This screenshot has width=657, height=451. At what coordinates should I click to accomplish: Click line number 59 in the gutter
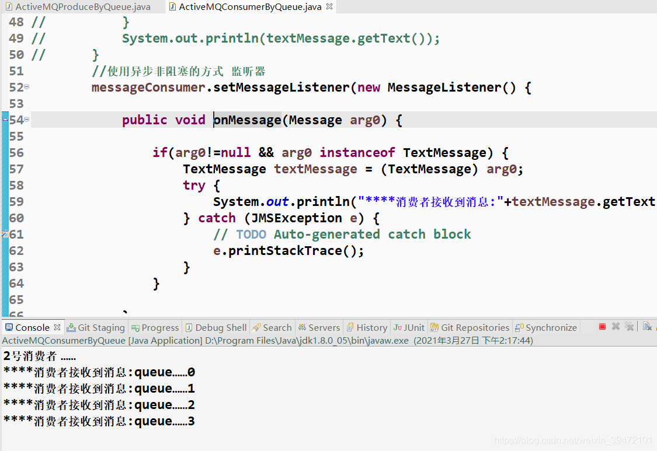[16, 201]
